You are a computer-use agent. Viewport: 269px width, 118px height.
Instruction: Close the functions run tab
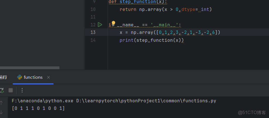point(48,77)
